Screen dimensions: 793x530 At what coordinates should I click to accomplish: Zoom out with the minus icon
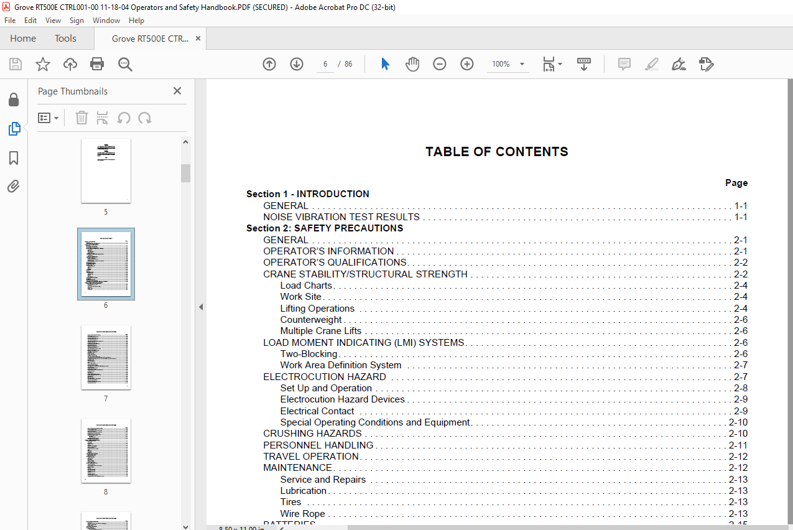pyautogui.click(x=440, y=64)
